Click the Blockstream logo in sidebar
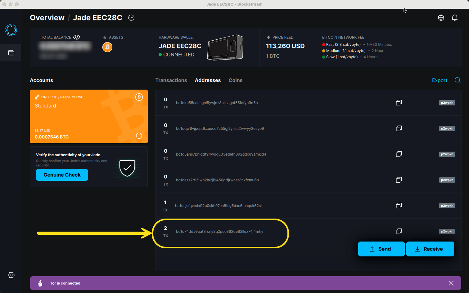 [11, 30]
